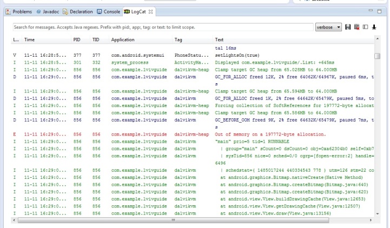Select the Out of memory error row
This screenshot has width=390, height=228.
point(193,135)
